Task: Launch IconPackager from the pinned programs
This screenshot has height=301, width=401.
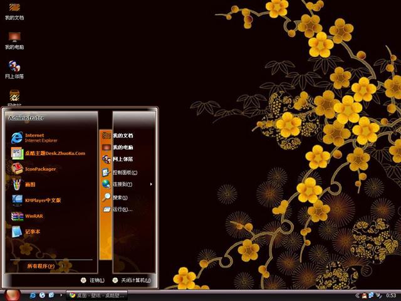Action: [x=40, y=169]
